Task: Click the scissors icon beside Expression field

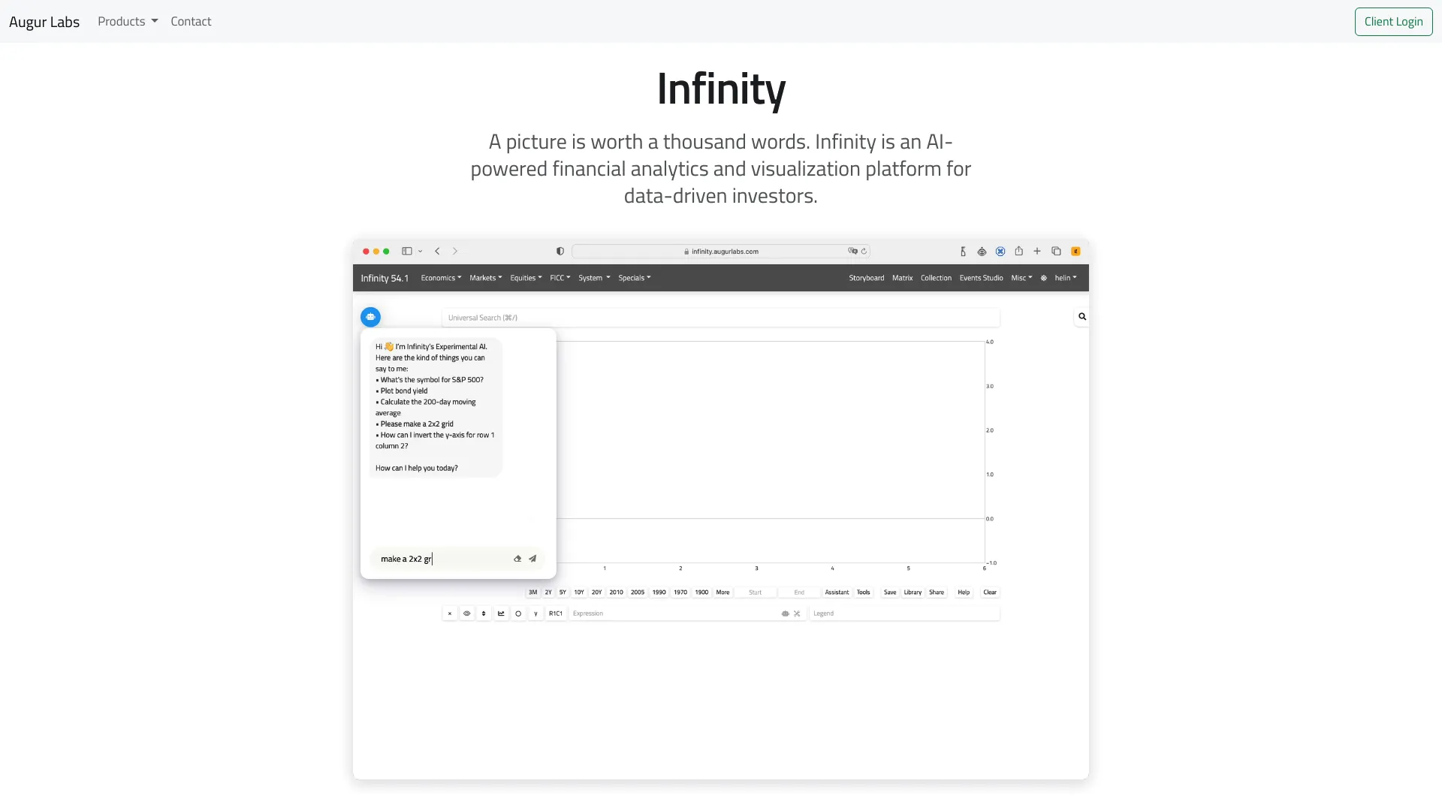Action: (x=797, y=614)
